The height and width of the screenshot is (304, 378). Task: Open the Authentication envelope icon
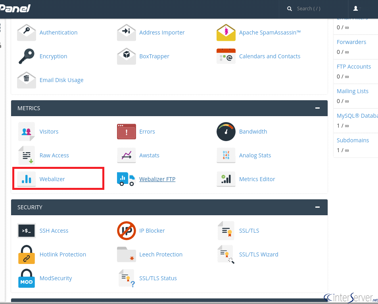[27, 33]
